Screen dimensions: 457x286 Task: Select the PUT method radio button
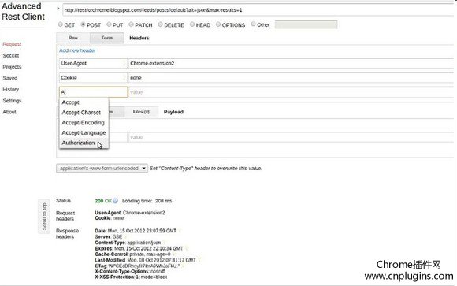[109, 24]
